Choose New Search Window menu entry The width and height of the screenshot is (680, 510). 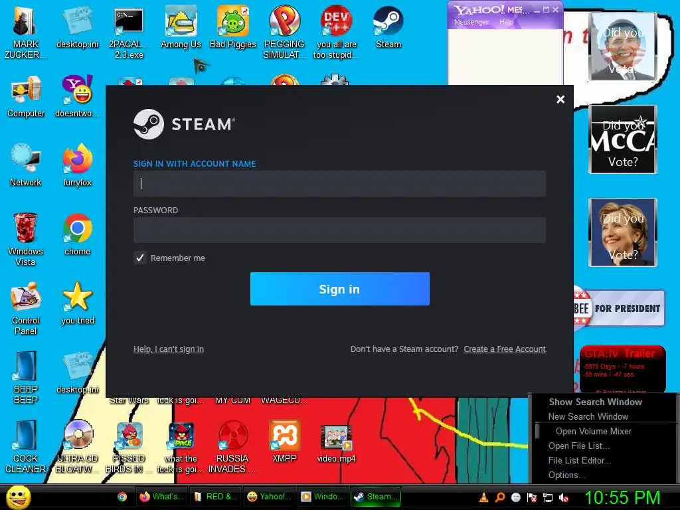click(588, 417)
